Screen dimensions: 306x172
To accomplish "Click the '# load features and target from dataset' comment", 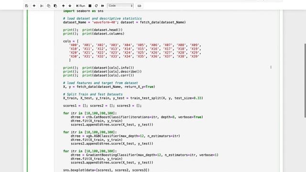I will [x=100, y=83].
